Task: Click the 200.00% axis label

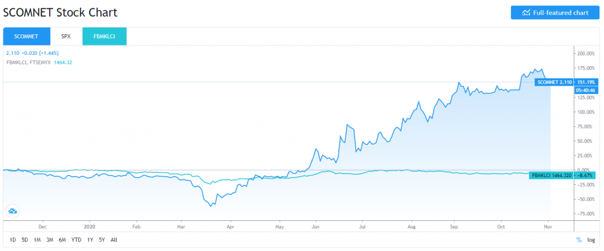Action: (587, 53)
